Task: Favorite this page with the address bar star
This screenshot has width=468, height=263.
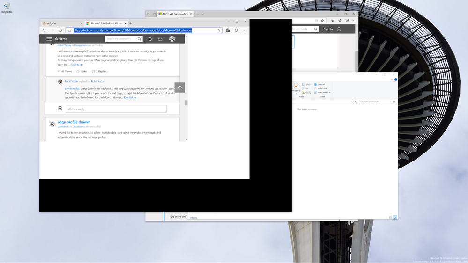Action: pos(218,30)
